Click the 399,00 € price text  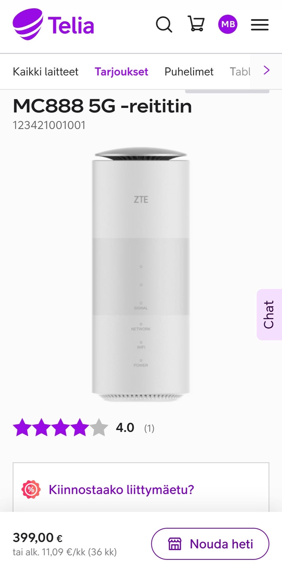click(x=38, y=538)
